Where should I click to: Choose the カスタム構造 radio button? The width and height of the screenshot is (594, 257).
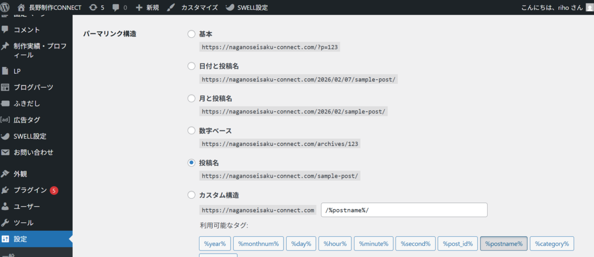(x=192, y=195)
